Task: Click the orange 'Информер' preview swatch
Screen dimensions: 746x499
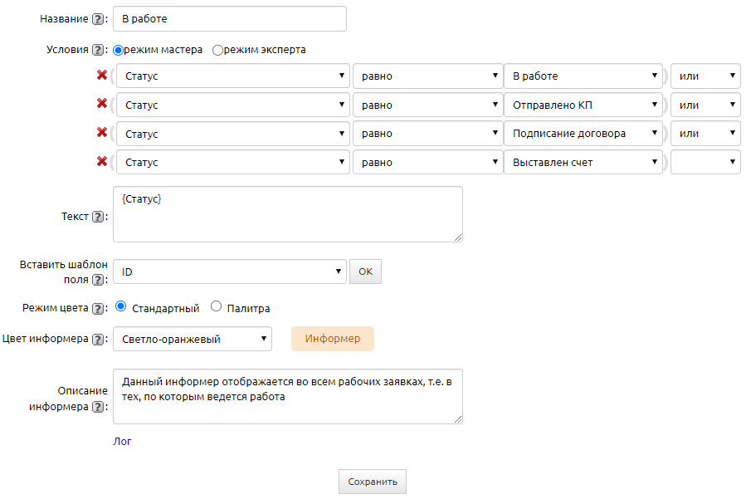Action: pos(332,339)
